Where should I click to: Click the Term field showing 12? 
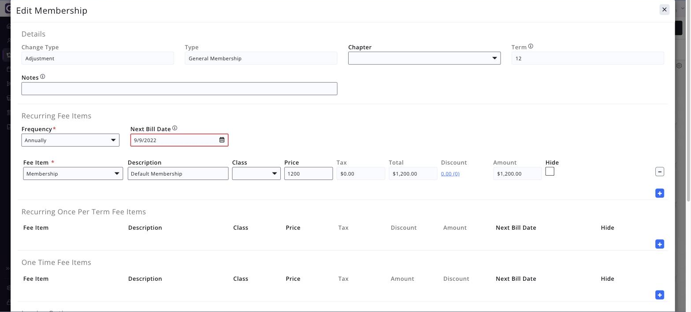(587, 58)
